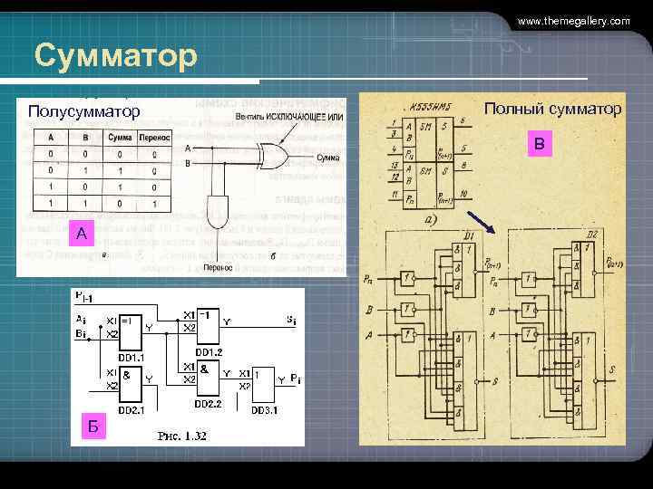653x489 pixels.
Task: Click the DD3.1 OR block
Action: point(263,385)
